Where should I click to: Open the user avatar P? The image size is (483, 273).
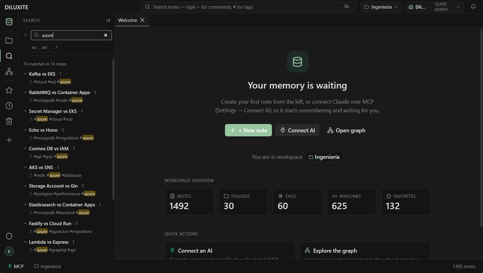9,251
